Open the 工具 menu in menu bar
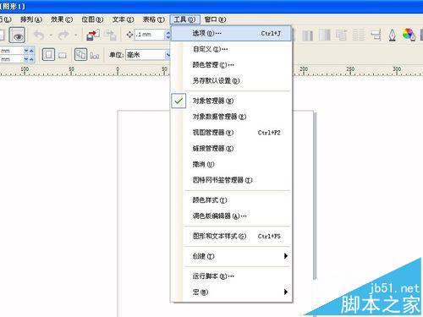 184,19
